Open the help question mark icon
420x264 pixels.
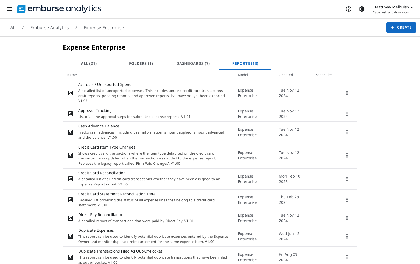tap(349, 9)
